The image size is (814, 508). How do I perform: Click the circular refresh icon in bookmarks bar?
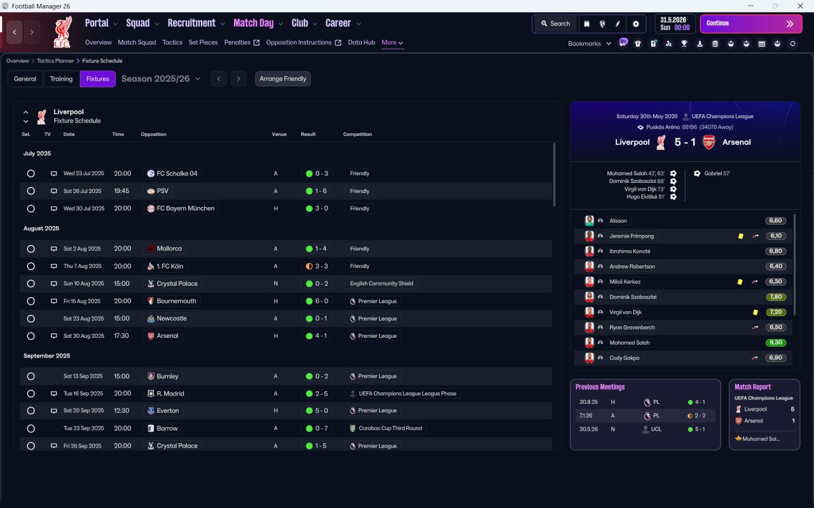click(x=792, y=44)
